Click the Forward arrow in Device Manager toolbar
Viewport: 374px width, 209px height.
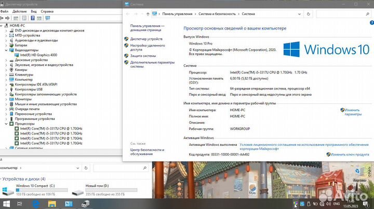click(x=7, y=18)
